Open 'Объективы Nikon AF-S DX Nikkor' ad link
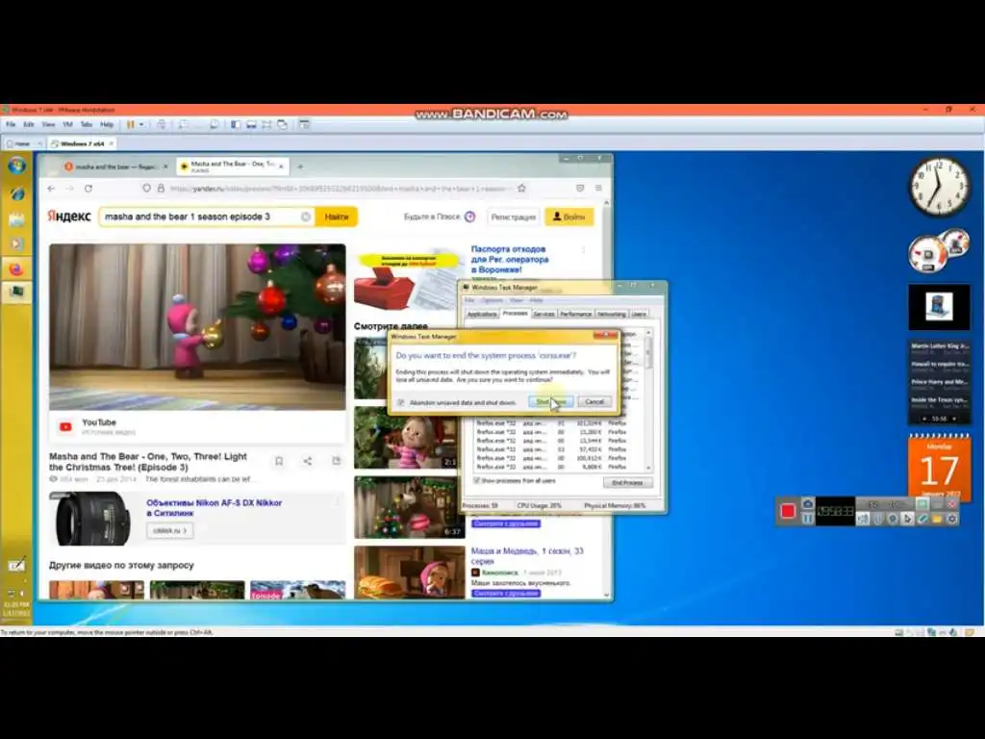 [214, 508]
